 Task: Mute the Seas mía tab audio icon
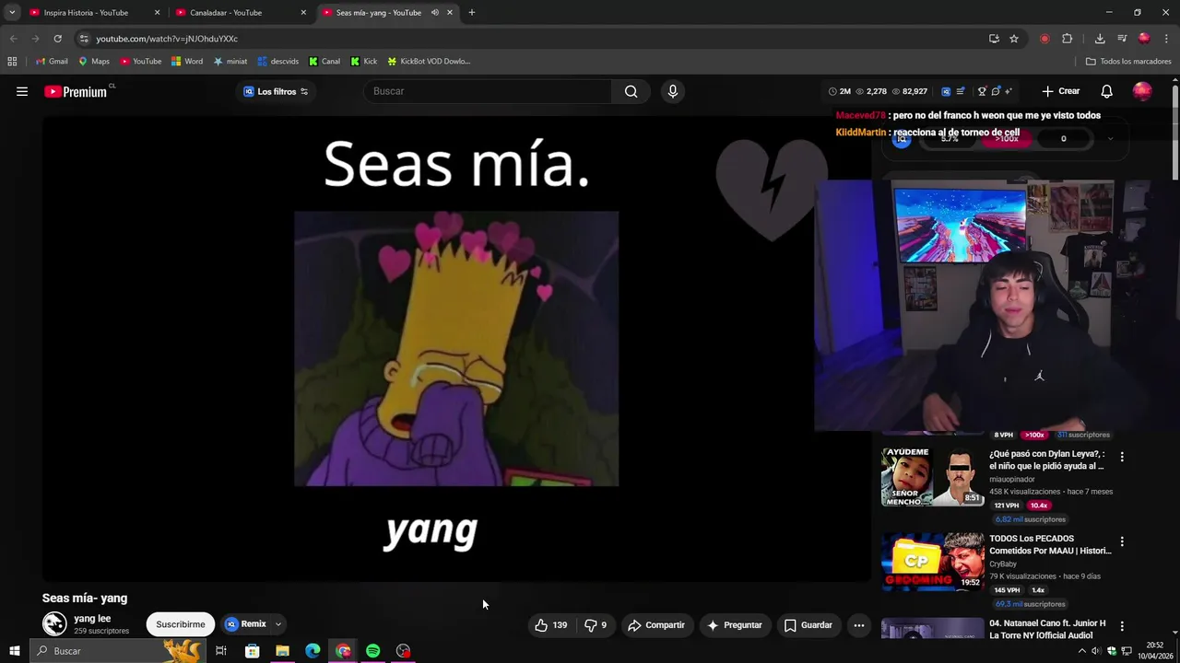(435, 13)
